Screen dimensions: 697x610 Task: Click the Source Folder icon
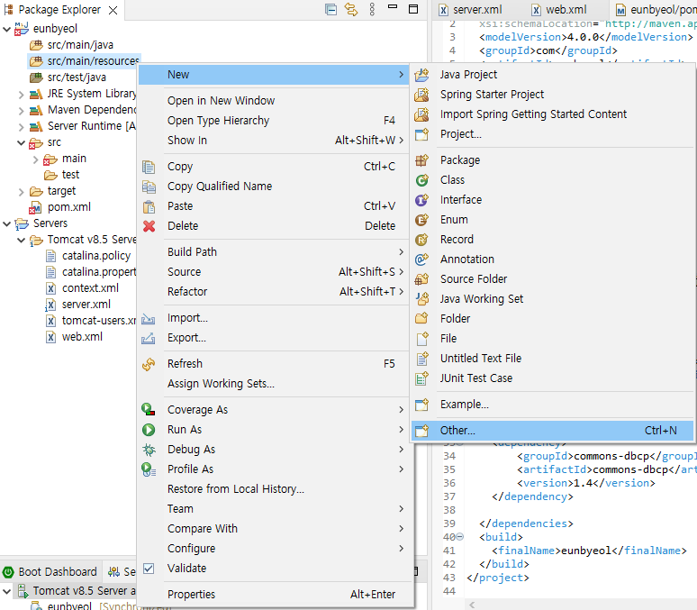pos(421,279)
